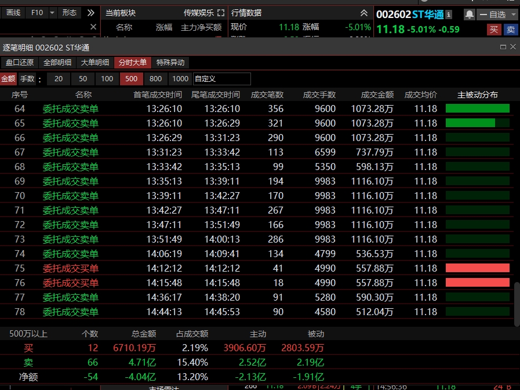
Task: Select threshold 500
Action: coord(132,79)
